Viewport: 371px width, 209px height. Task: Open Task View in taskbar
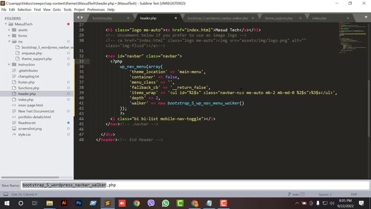tap(35, 203)
